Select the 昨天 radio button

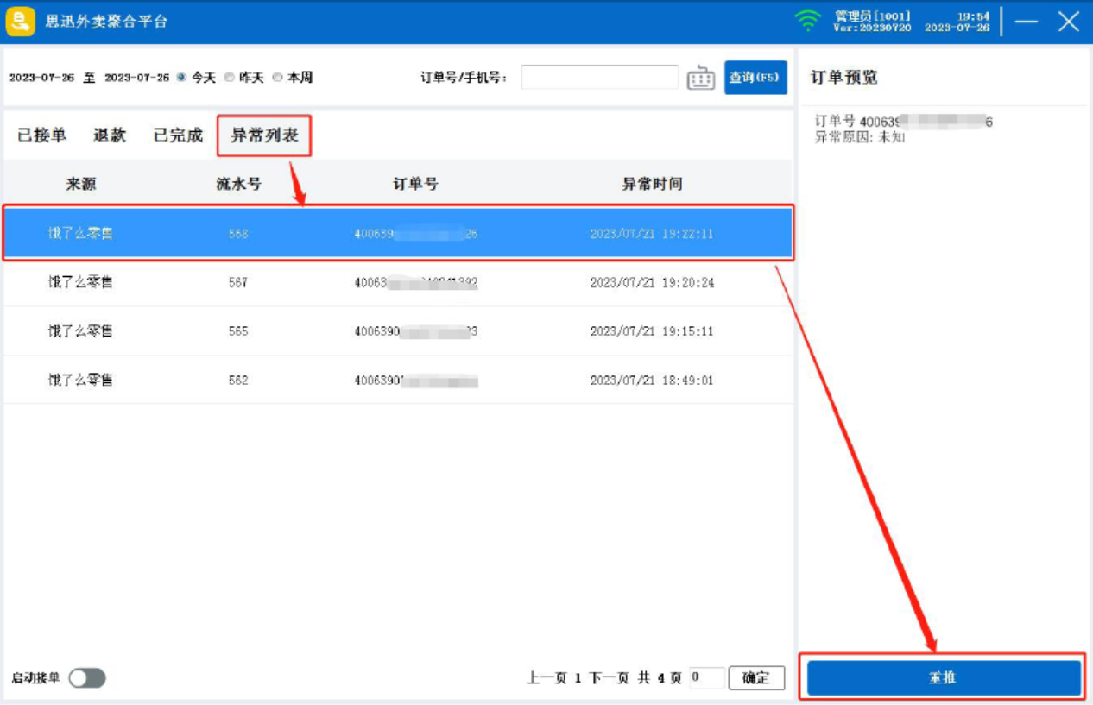click(230, 78)
